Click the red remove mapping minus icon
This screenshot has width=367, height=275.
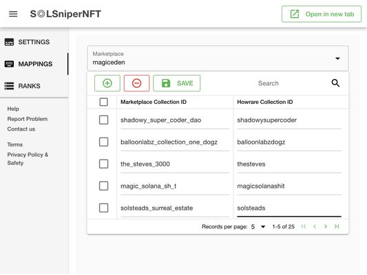136,83
